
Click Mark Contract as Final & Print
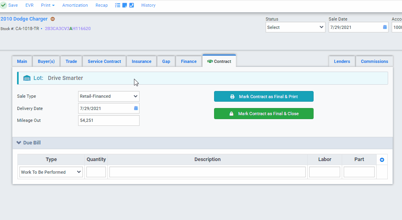(x=264, y=97)
